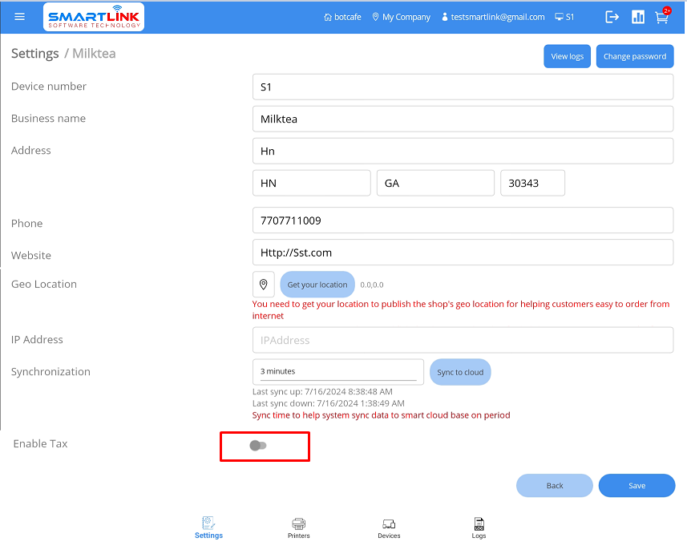Toggle the Enable Tax switch
Screen dimensions: 687x558
click(x=258, y=446)
